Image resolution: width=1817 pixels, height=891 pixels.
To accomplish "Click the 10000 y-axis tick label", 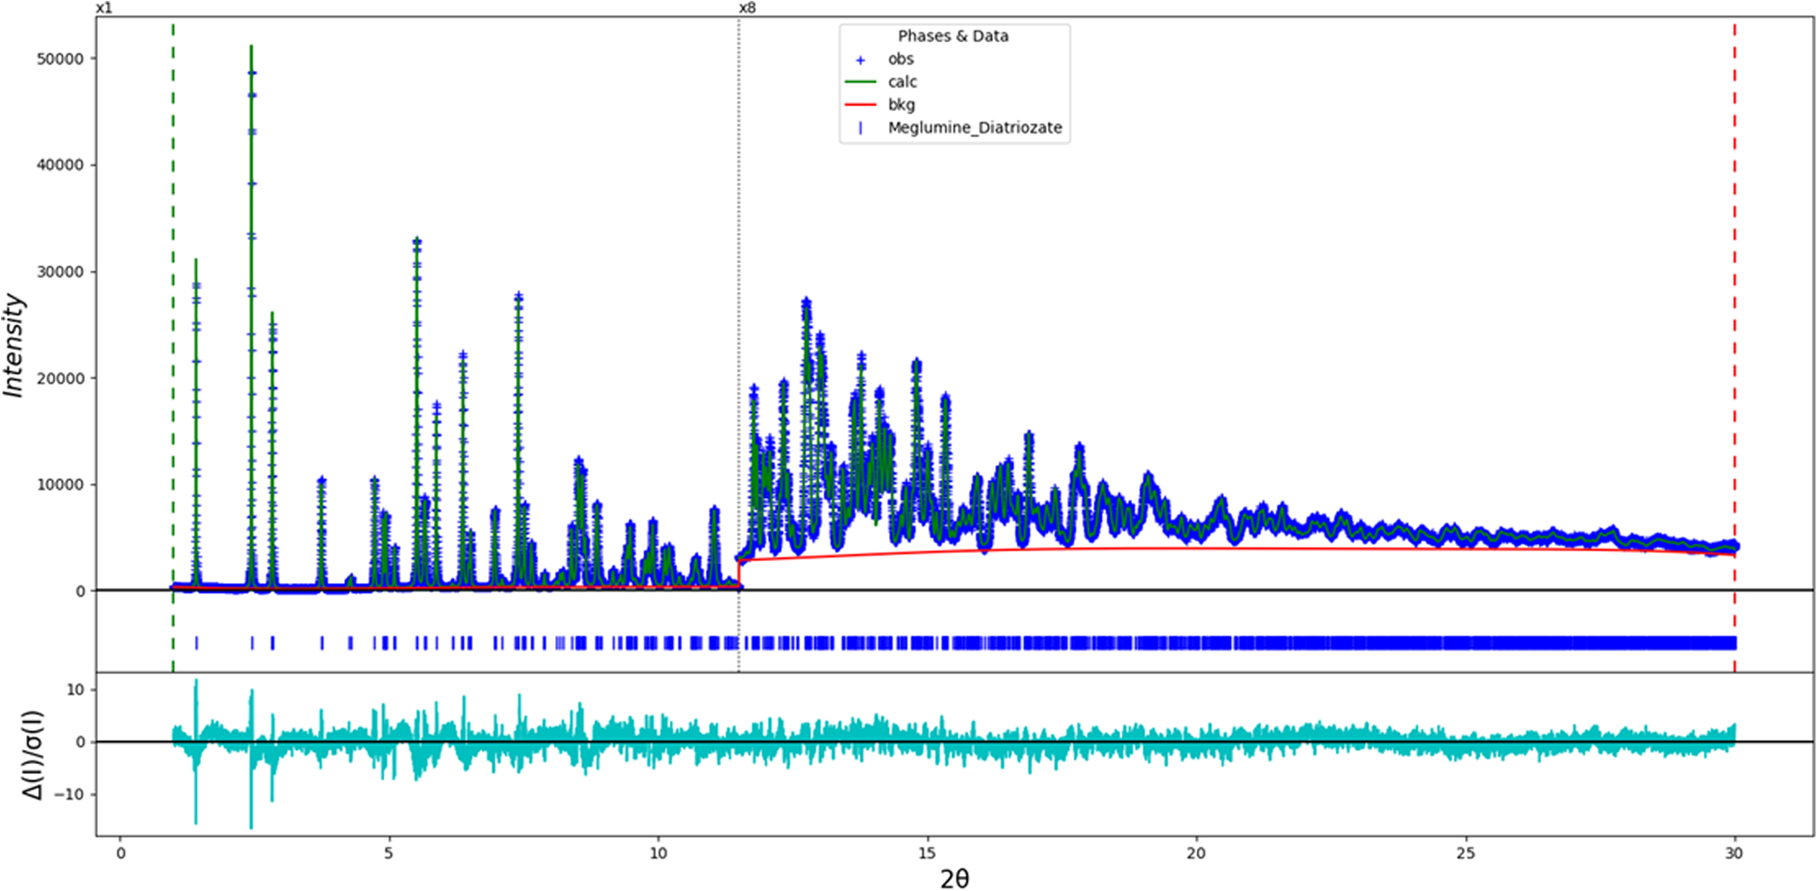I will coord(60,485).
